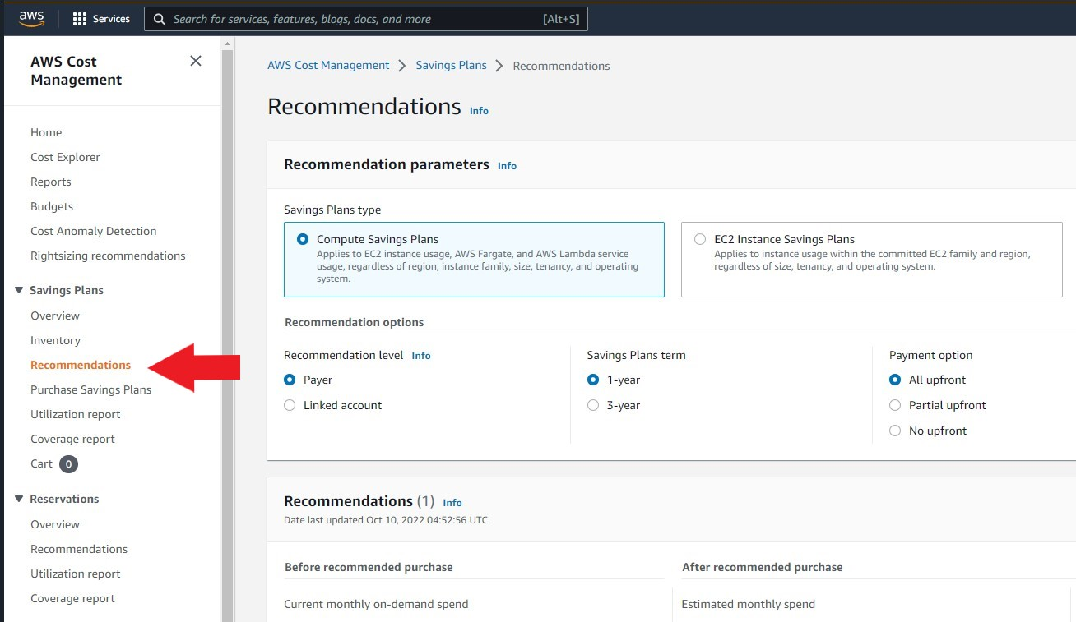Viewport: 1076px width, 622px height.
Task: Click the search magnifier icon
Action: coord(159,19)
